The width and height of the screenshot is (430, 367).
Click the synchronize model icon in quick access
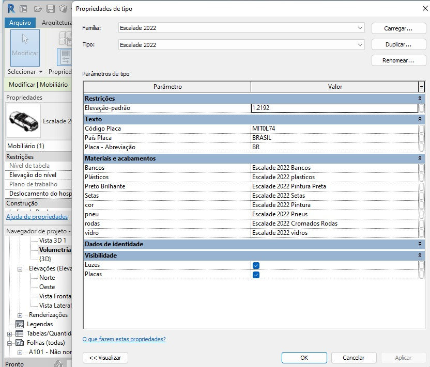[x=63, y=9]
